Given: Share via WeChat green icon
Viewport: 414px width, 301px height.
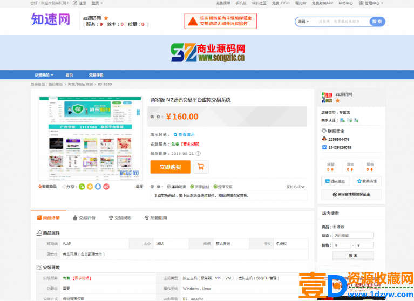Looking at the screenshot, I should click(x=82, y=187).
